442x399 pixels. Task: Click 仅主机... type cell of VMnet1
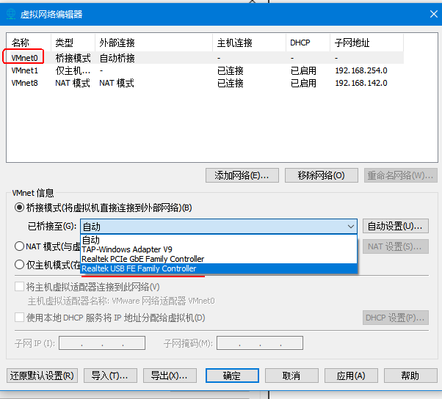(x=73, y=70)
